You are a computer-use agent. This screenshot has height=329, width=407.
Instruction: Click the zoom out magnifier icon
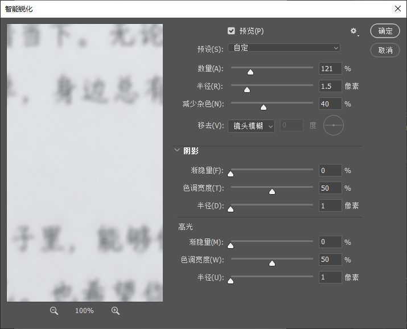[54, 311]
